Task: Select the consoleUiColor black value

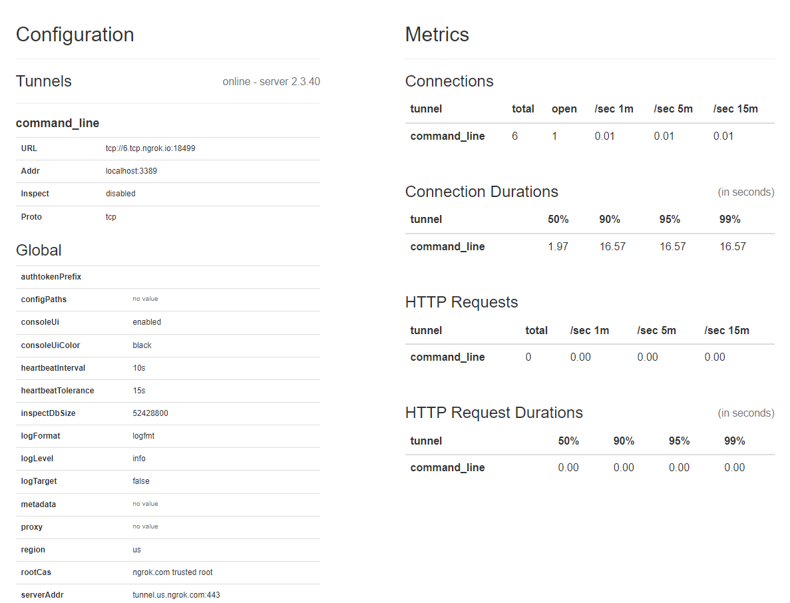Action: pos(142,345)
